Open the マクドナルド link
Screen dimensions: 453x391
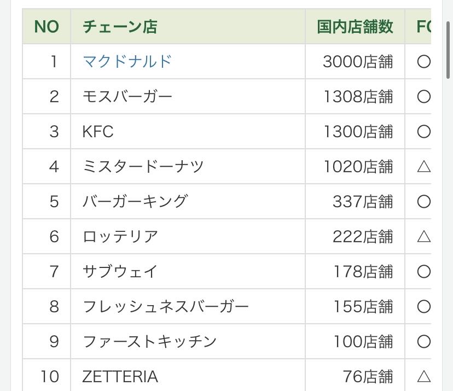coord(127,61)
